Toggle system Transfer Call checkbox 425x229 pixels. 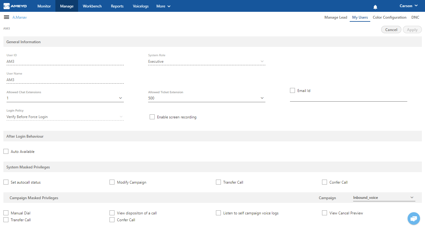218,182
